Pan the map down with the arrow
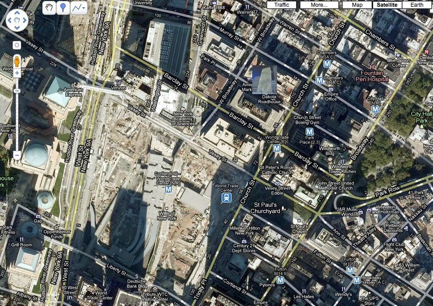 click(x=17, y=27)
